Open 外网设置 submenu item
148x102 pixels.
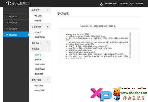pos(38,21)
